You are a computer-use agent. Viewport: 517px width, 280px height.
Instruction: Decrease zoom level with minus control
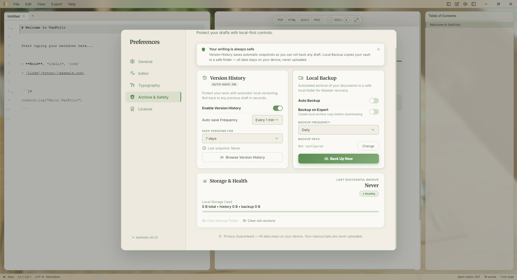pos(329,20)
